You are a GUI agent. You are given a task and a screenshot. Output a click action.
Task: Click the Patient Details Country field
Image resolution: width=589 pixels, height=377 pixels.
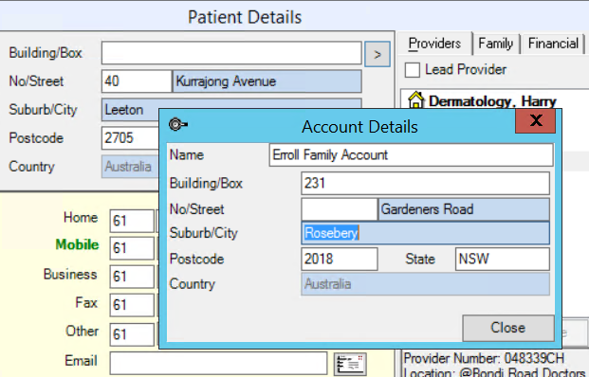(x=130, y=167)
